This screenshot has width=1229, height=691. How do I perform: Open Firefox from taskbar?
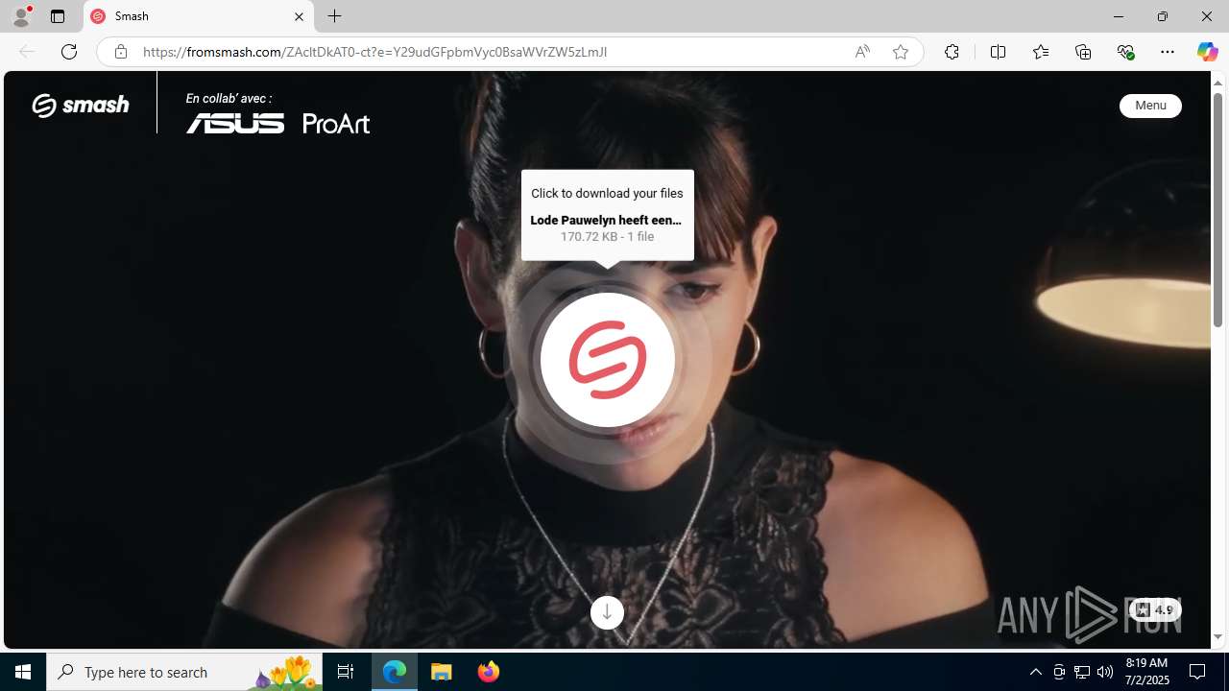click(x=488, y=672)
